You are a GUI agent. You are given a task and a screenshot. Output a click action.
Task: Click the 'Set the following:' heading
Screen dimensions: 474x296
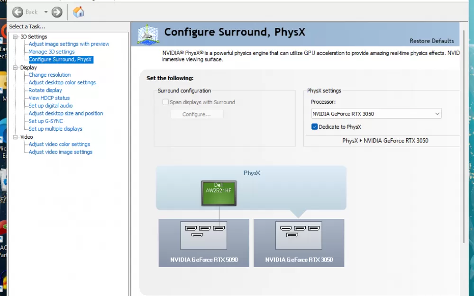click(170, 78)
